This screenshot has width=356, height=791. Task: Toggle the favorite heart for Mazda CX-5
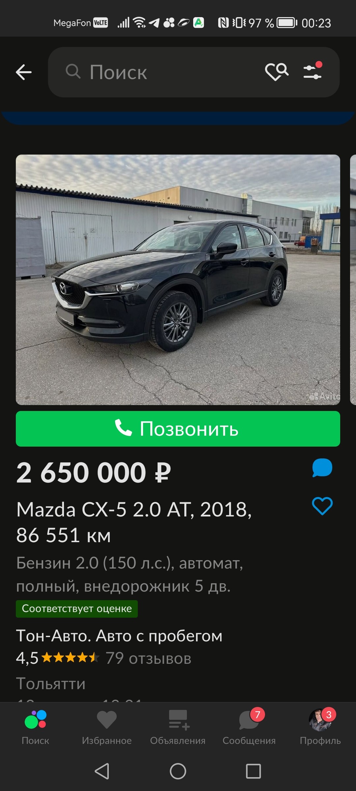pos(322,506)
